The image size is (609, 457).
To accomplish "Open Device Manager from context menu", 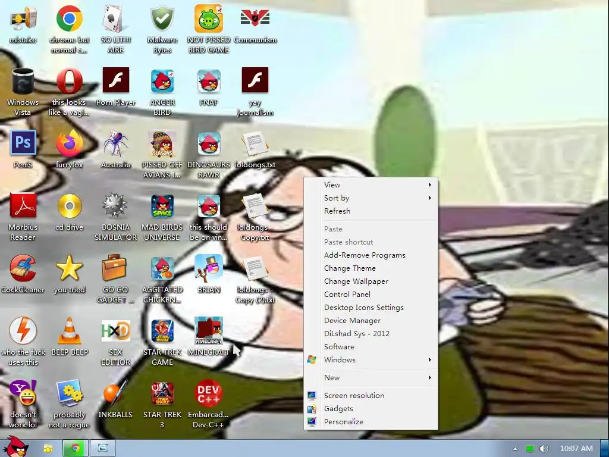I will [371, 320].
